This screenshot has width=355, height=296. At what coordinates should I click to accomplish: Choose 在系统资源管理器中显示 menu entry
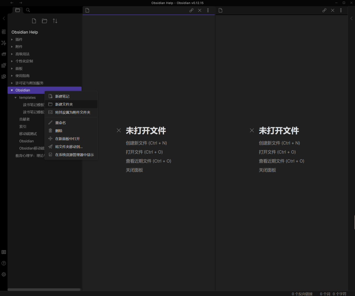click(x=71, y=155)
